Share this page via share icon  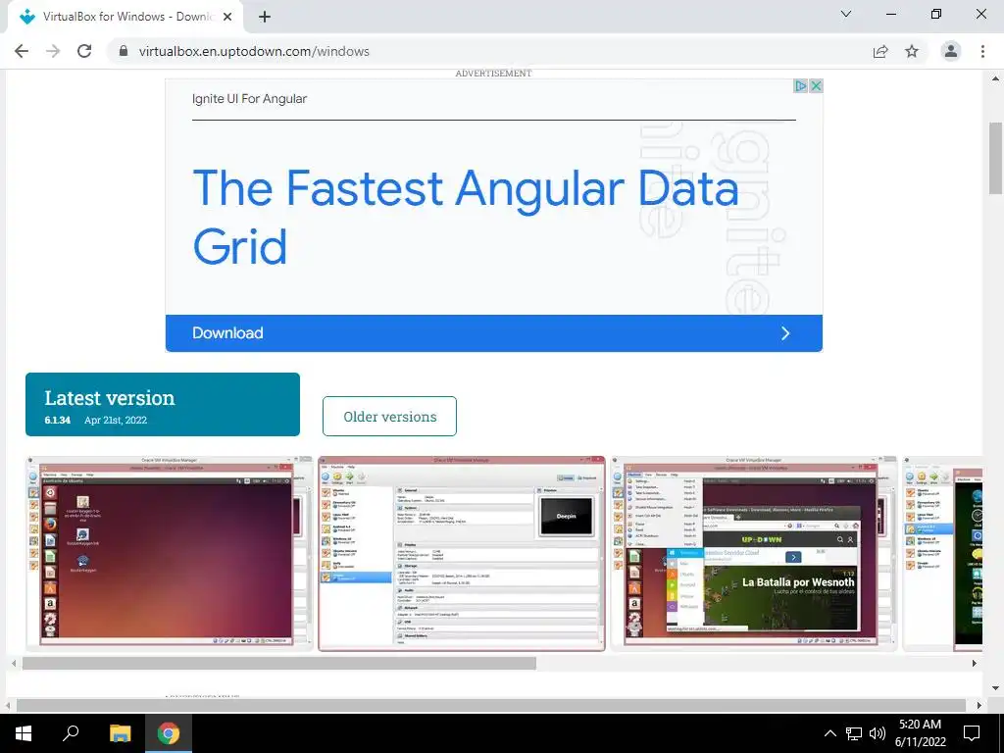(x=880, y=51)
